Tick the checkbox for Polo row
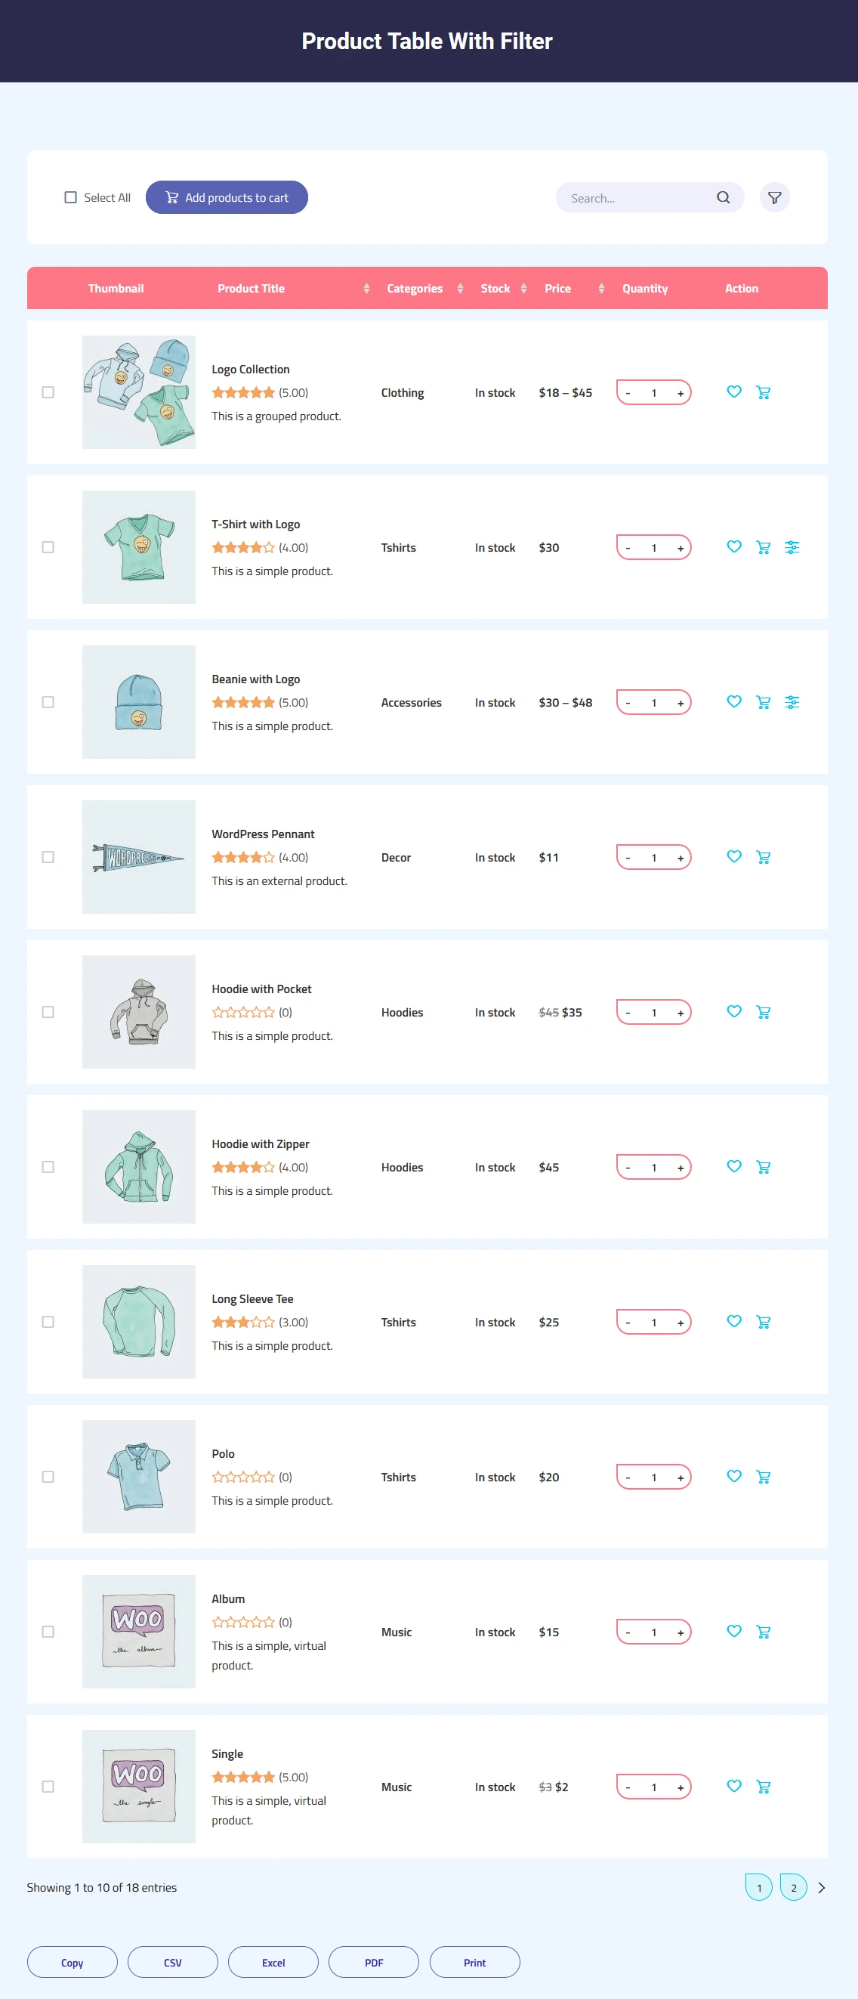 (48, 1477)
